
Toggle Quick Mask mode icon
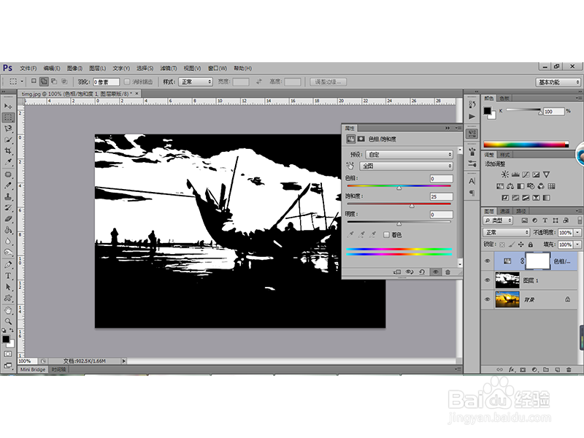(8, 354)
